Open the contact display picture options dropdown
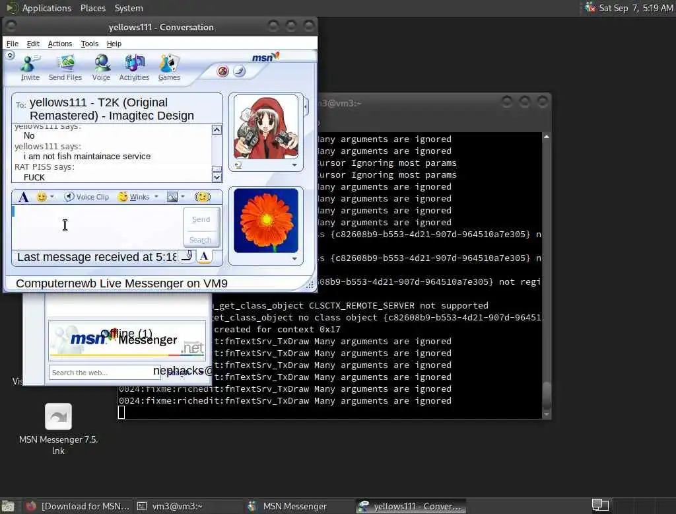 click(294, 165)
